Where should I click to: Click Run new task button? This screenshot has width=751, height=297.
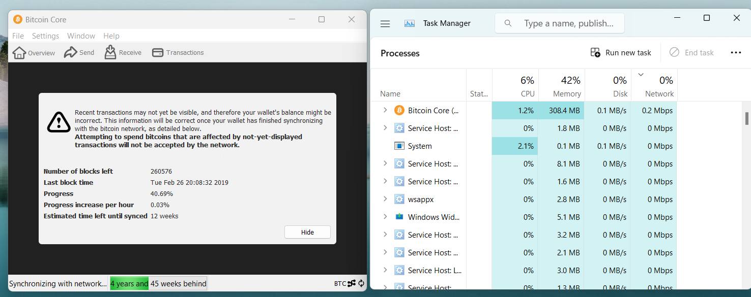tap(621, 52)
